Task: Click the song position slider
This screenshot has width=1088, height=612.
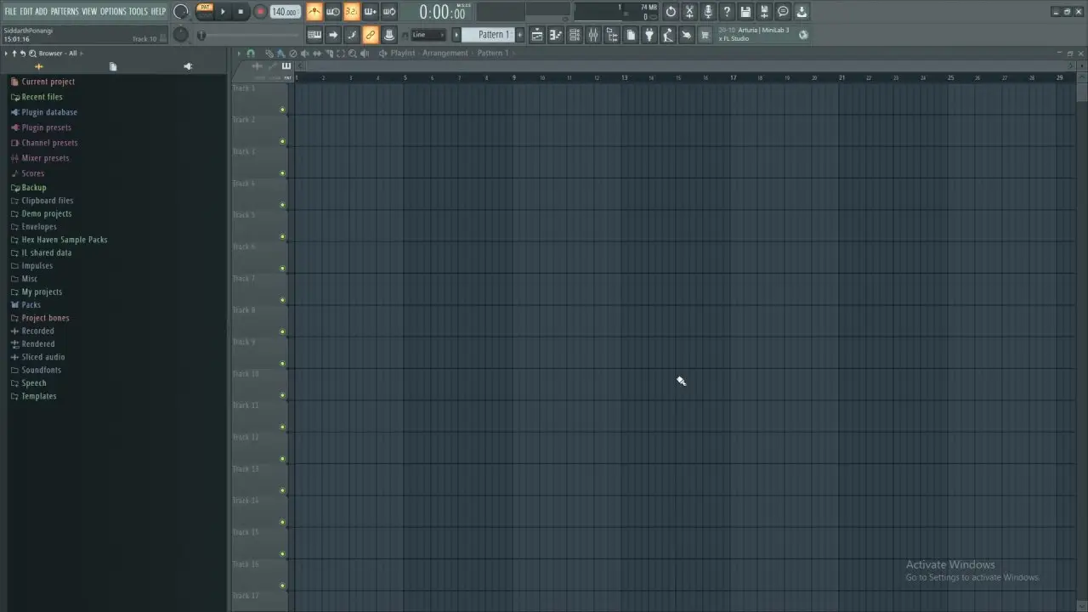Action: coord(249,35)
